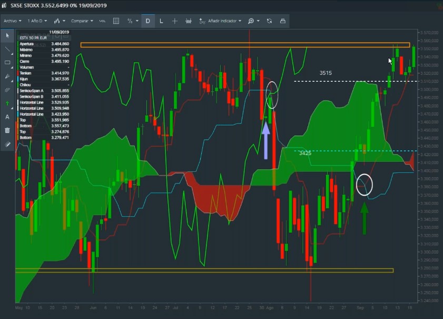
Task: Click the Bottom 3.279,471 row
Action: pos(44,138)
